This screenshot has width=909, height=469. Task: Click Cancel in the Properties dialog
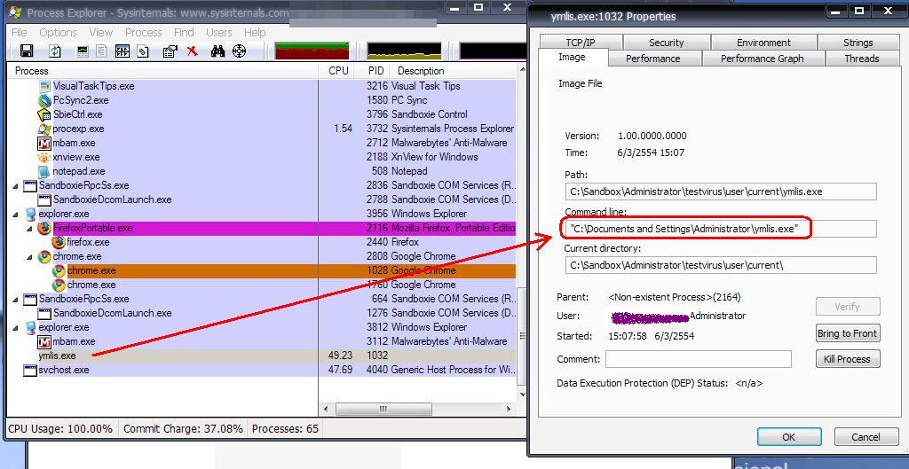(866, 437)
